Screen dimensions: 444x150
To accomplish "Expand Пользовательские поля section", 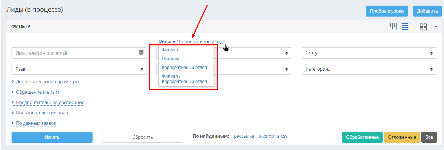I will (x=42, y=113).
